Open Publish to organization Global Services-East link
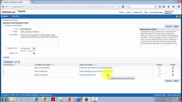The width and height of the screenshot is (182, 102). pos(96,68)
